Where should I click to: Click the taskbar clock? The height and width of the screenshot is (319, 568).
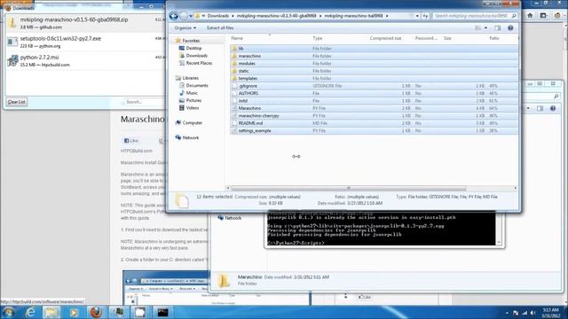pos(551,313)
